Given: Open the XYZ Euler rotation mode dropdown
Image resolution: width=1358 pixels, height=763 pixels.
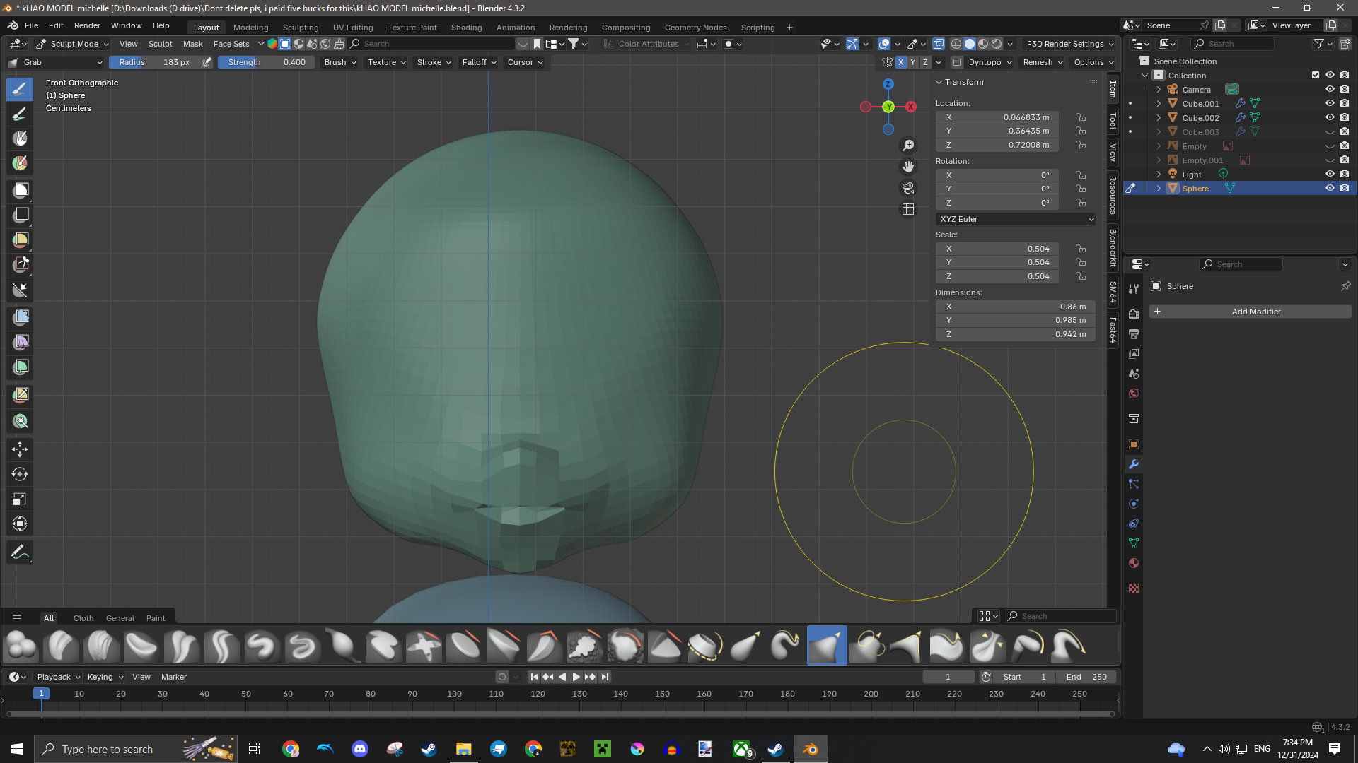Looking at the screenshot, I should point(1016,219).
